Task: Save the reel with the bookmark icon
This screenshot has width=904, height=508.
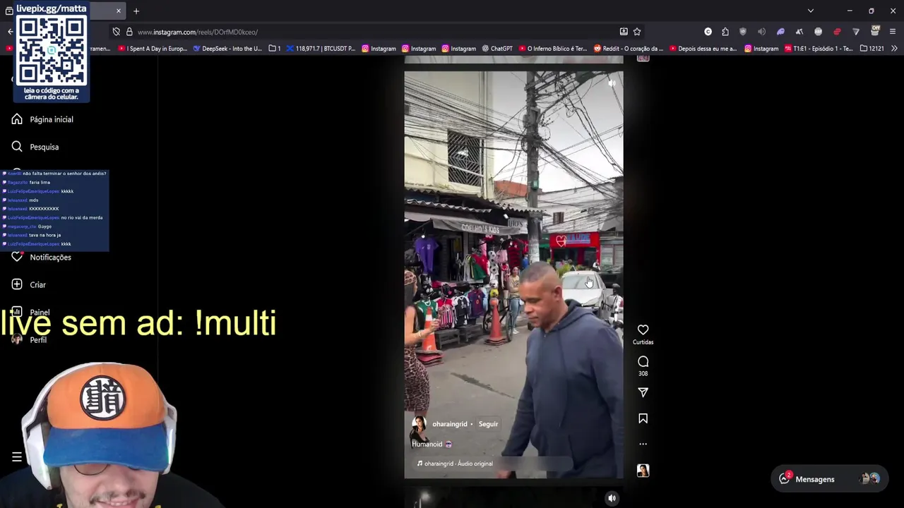Action: pyautogui.click(x=643, y=418)
